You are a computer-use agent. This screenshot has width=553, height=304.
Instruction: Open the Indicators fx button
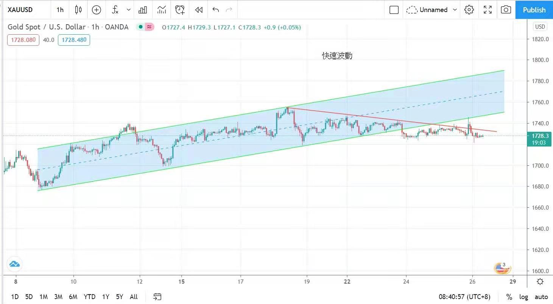point(115,10)
